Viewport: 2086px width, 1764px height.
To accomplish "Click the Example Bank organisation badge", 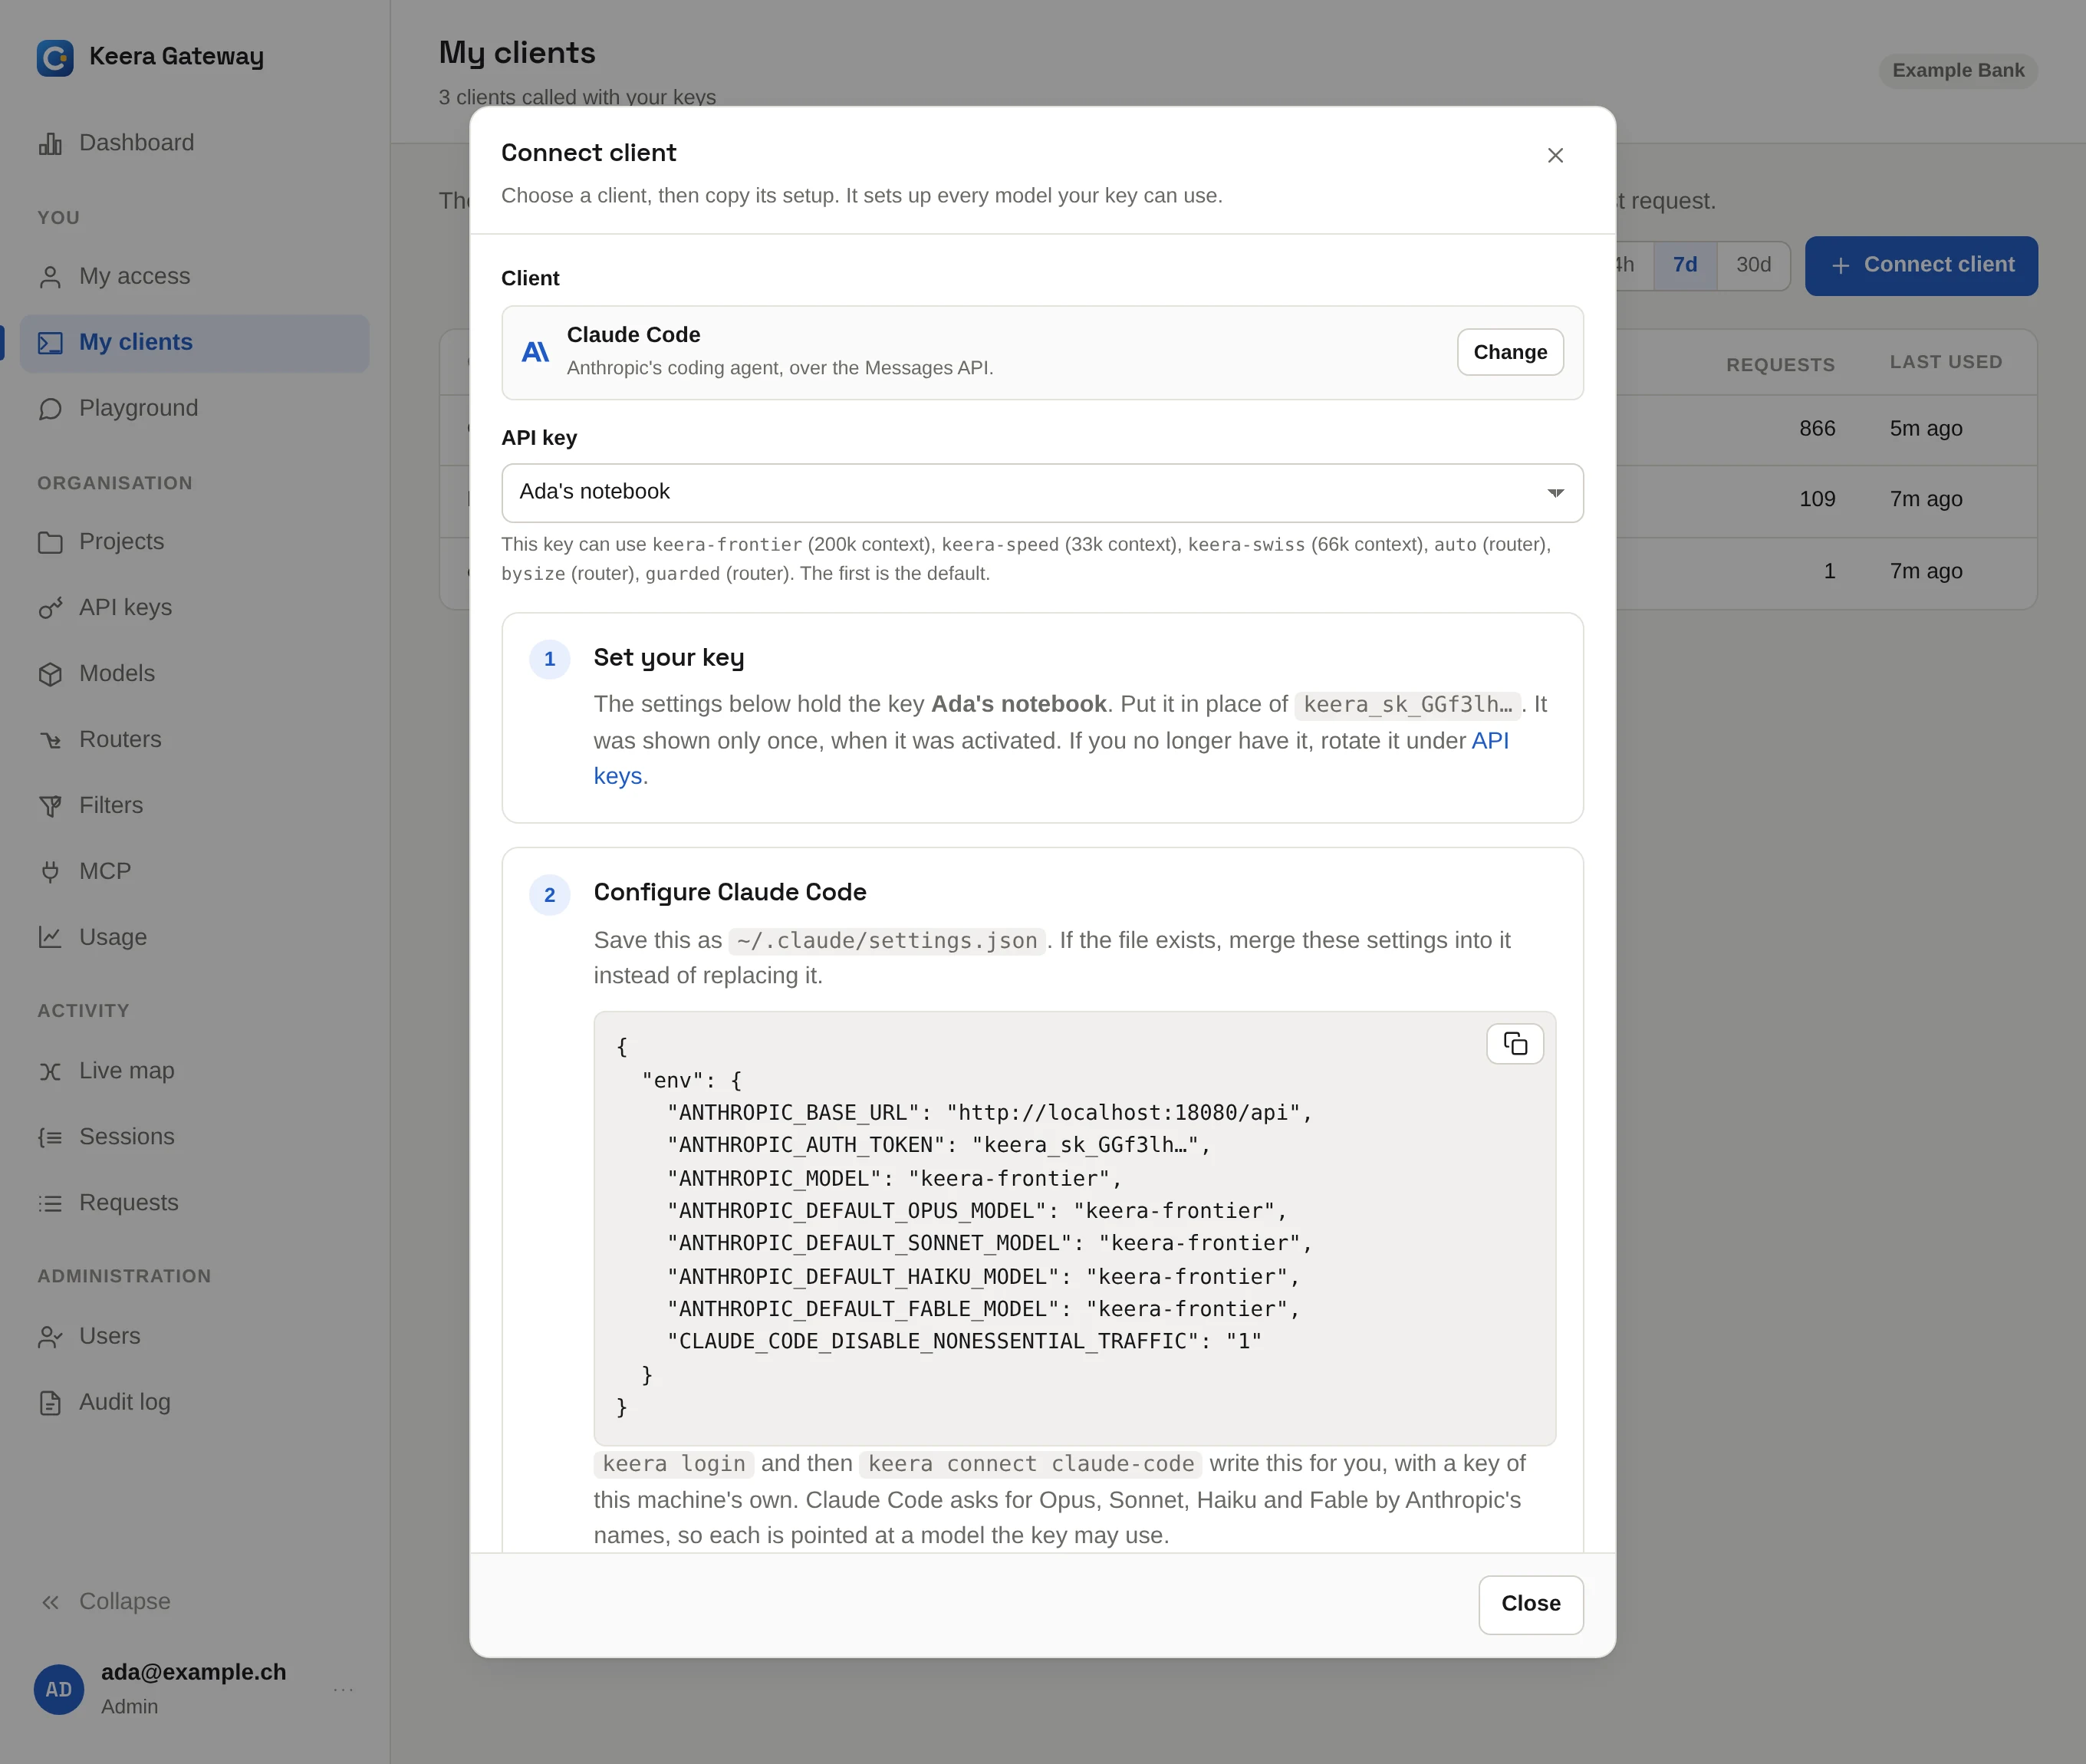I will tap(1958, 71).
